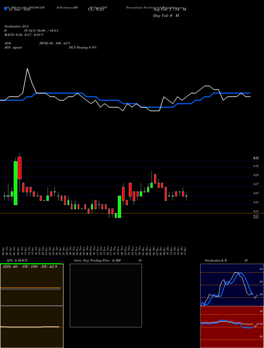Click the green candle at the November low
The width and height of the screenshot is (264, 348).
(x=119, y=207)
